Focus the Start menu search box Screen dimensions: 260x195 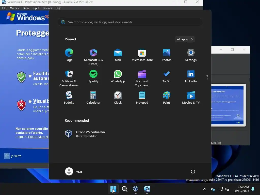pos(130,22)
